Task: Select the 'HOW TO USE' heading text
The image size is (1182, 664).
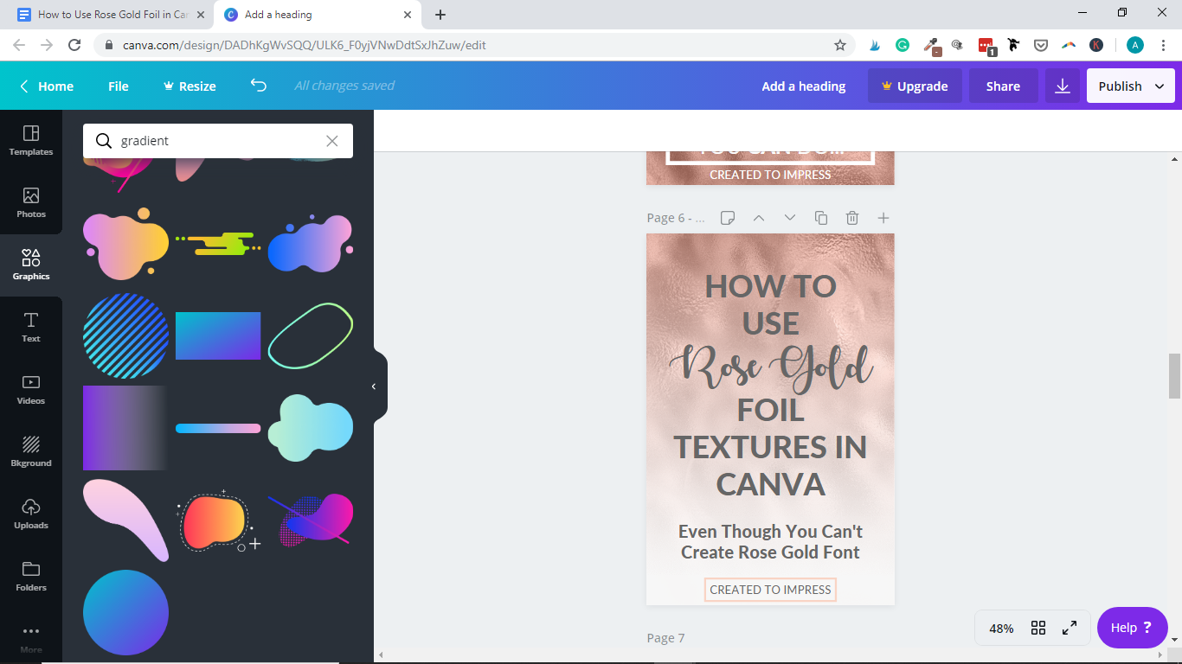Action: (770, 304)
